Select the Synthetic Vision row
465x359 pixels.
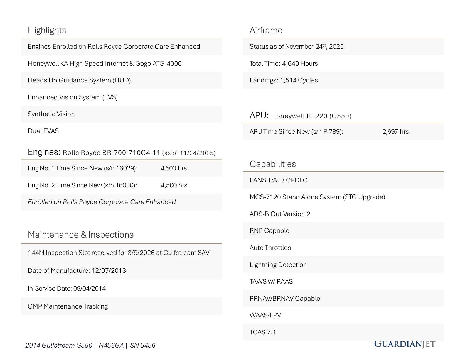51,114
